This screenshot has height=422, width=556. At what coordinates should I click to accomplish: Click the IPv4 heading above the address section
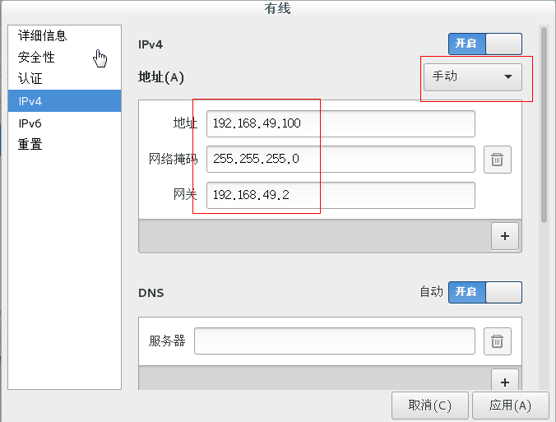(x=151, y=44)
